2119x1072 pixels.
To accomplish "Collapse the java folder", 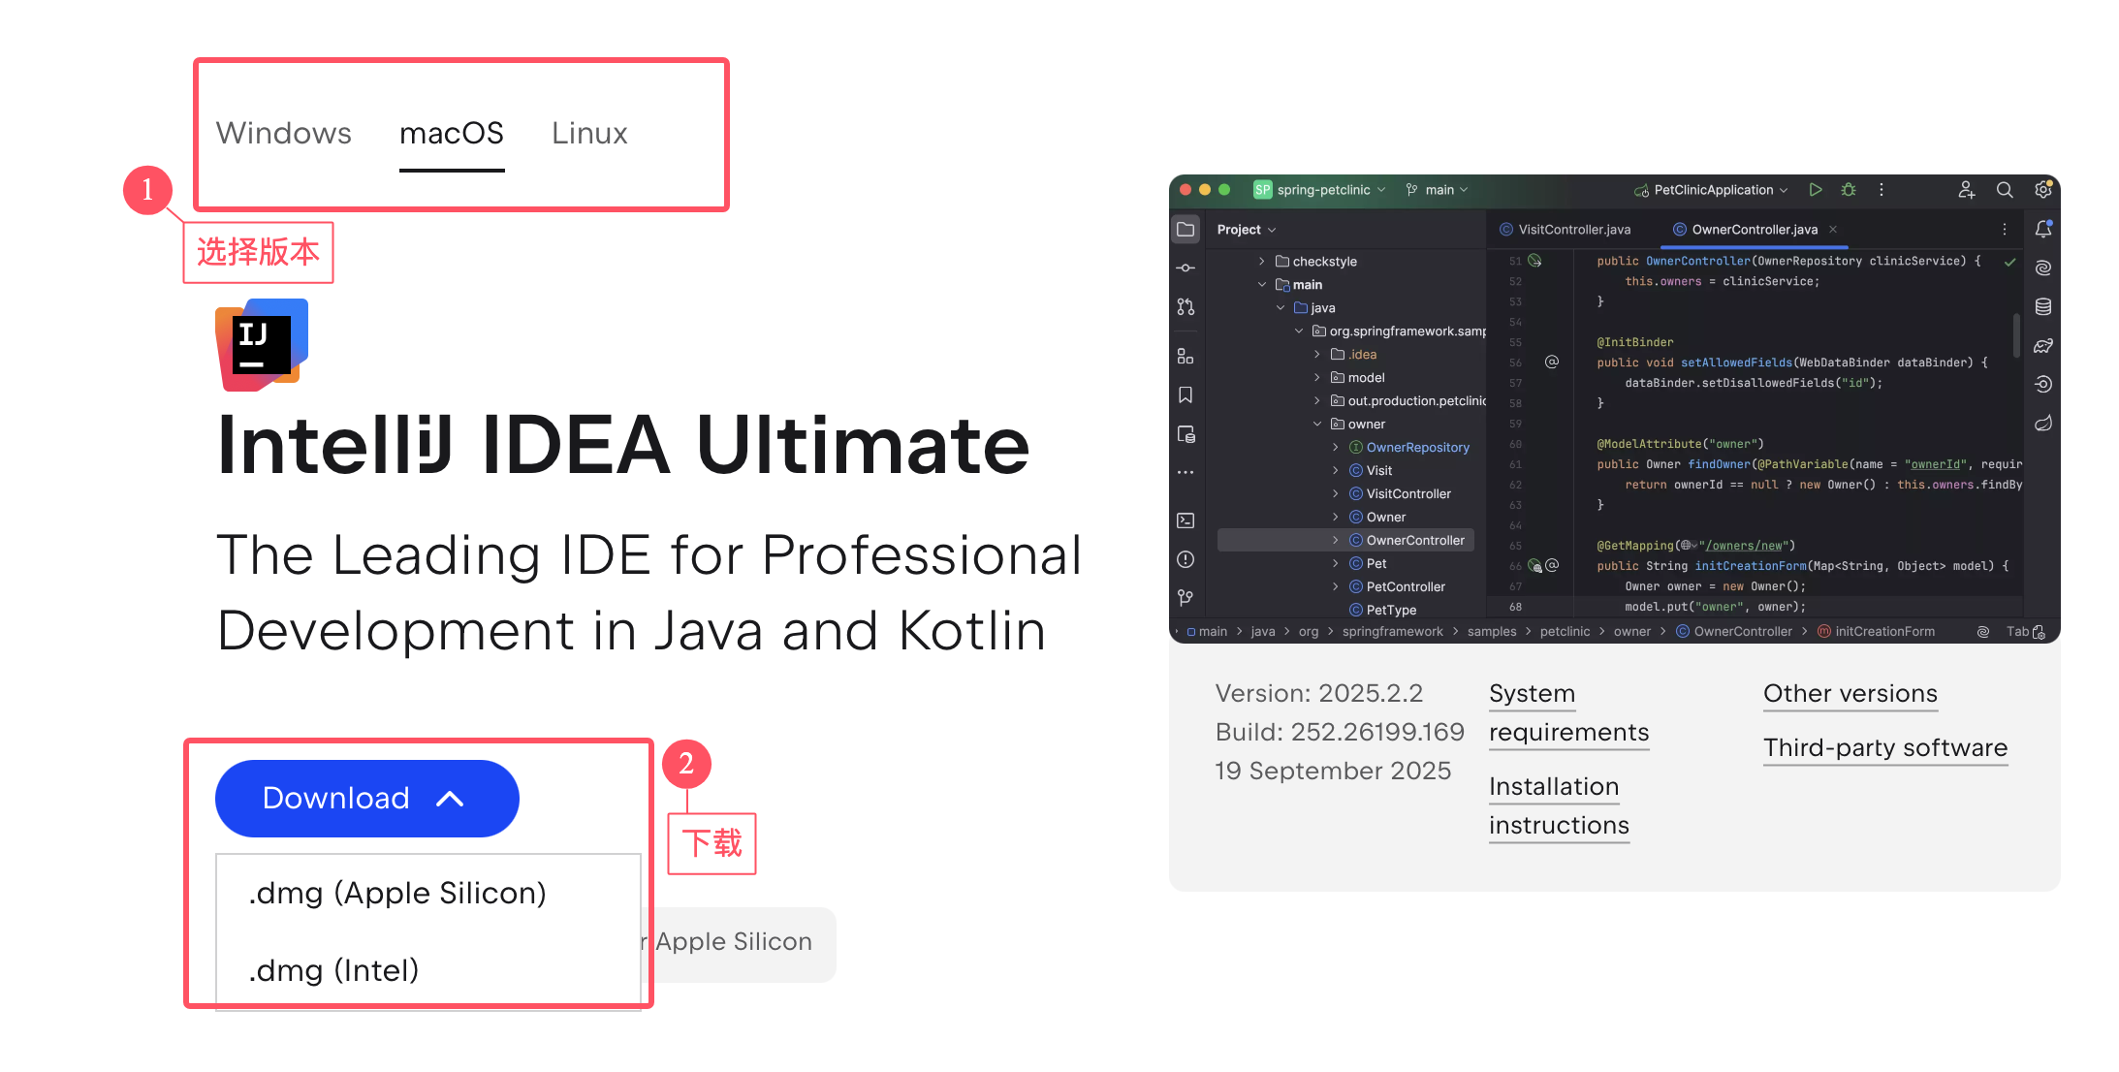I will click(1281, 308).
